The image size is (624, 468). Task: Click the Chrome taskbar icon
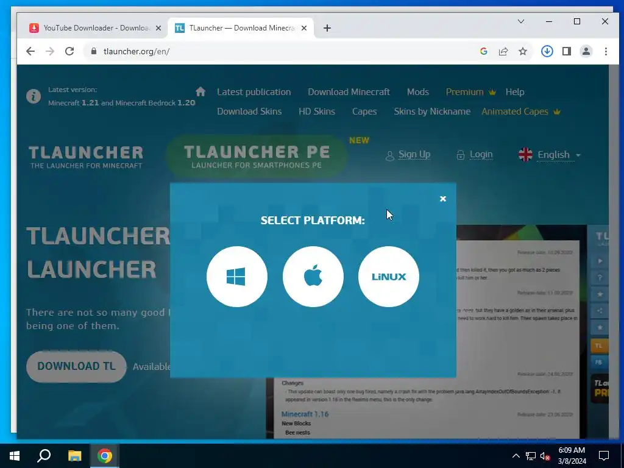[105, 456]
